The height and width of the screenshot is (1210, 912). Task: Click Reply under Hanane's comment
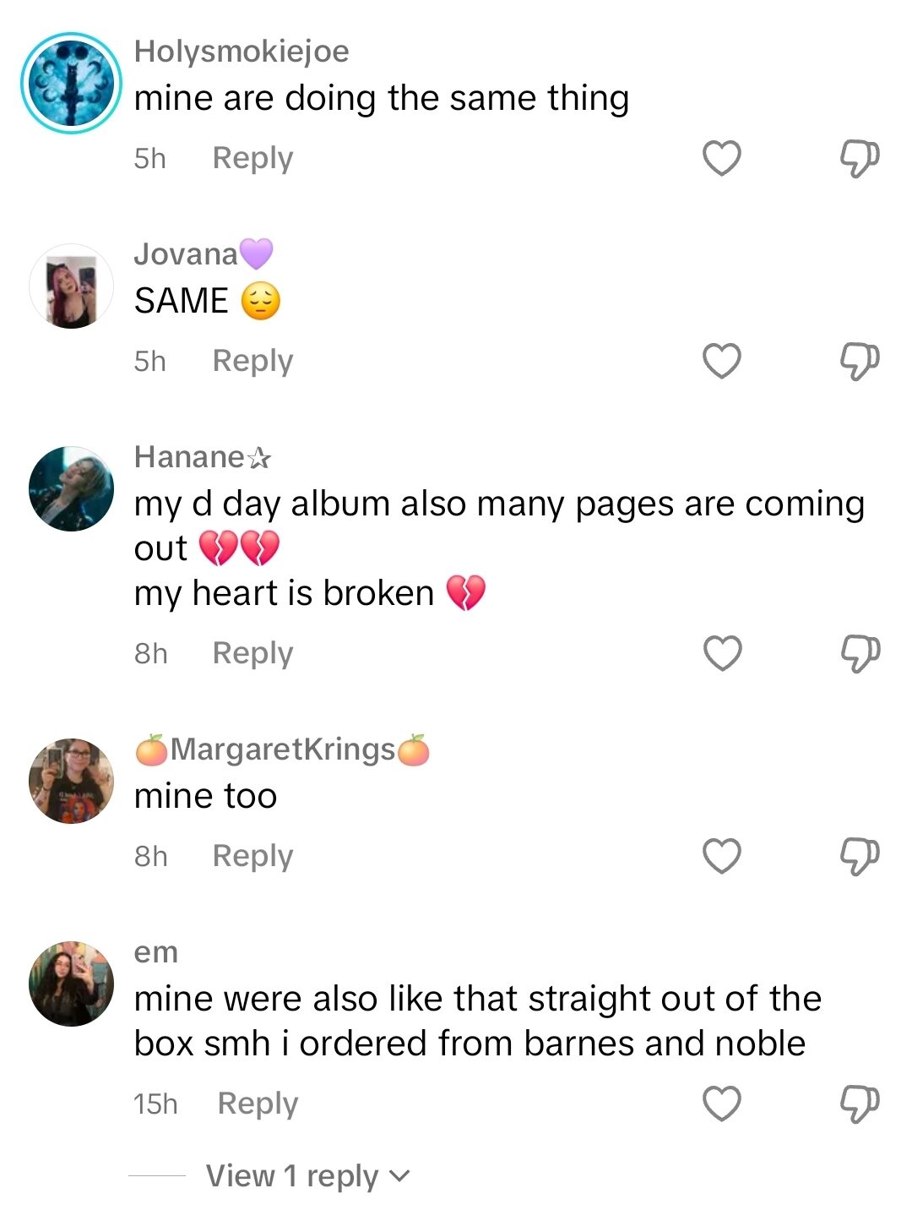point(251,652)
